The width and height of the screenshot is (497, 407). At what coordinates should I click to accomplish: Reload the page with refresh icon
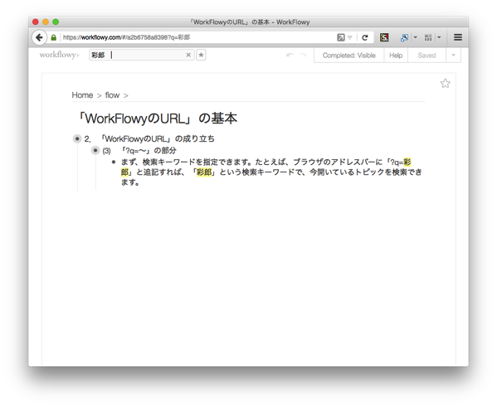[x=365, y=37]
